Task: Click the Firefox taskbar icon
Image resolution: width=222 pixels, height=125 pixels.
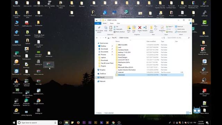Action: pyautogui.click(x=78, y=123)
